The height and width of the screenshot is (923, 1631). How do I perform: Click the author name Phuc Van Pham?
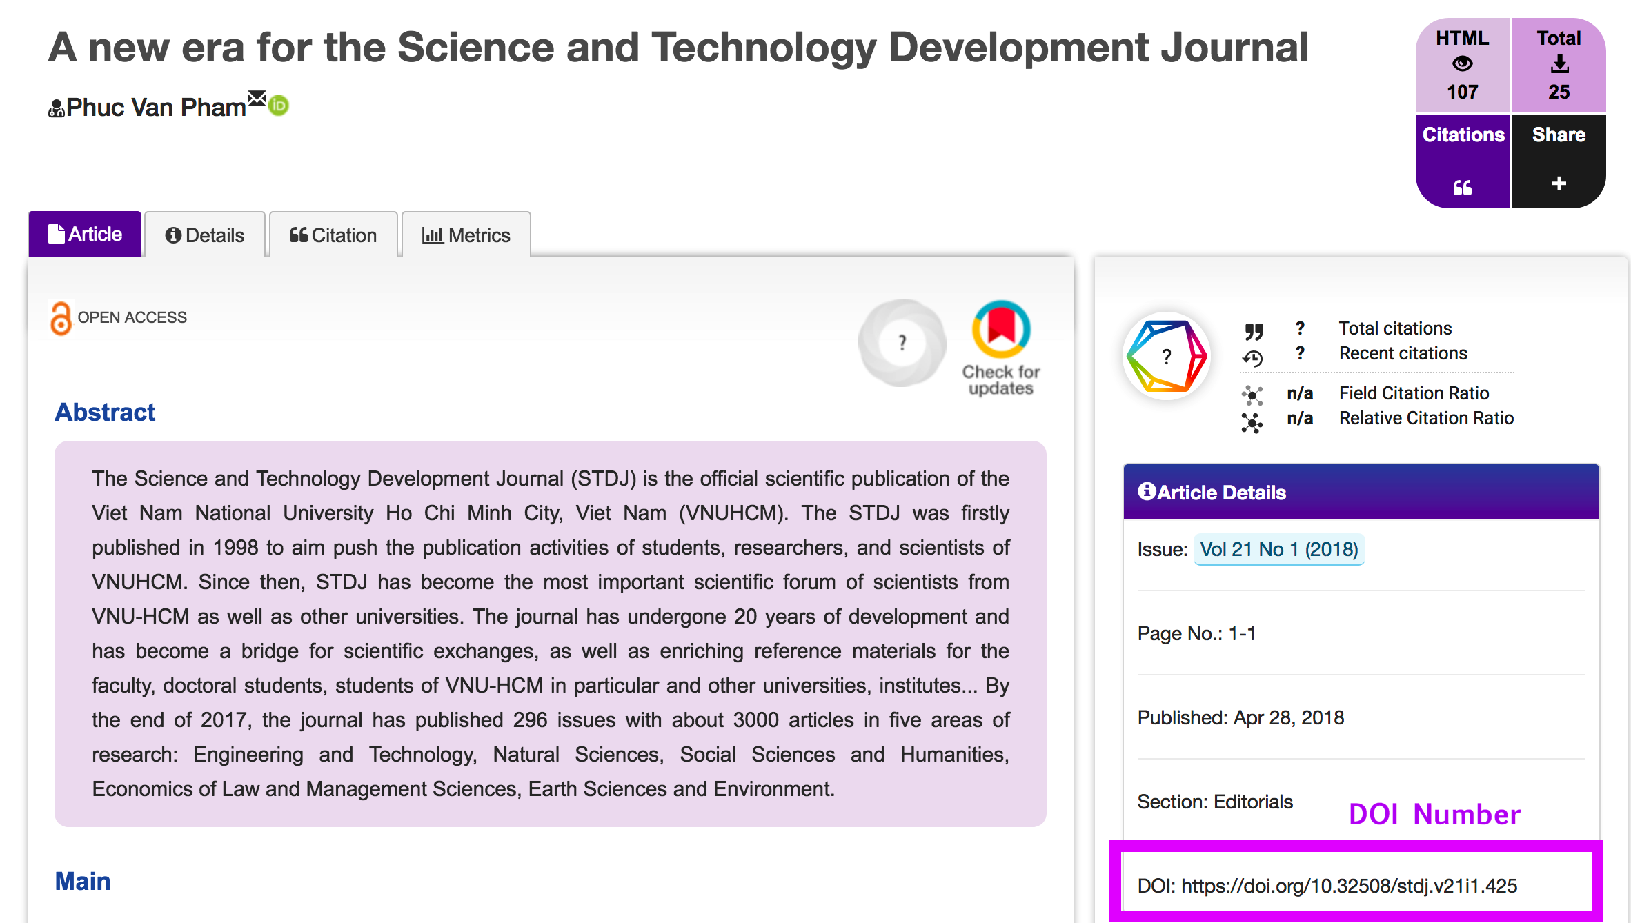(x=156, y=108)
